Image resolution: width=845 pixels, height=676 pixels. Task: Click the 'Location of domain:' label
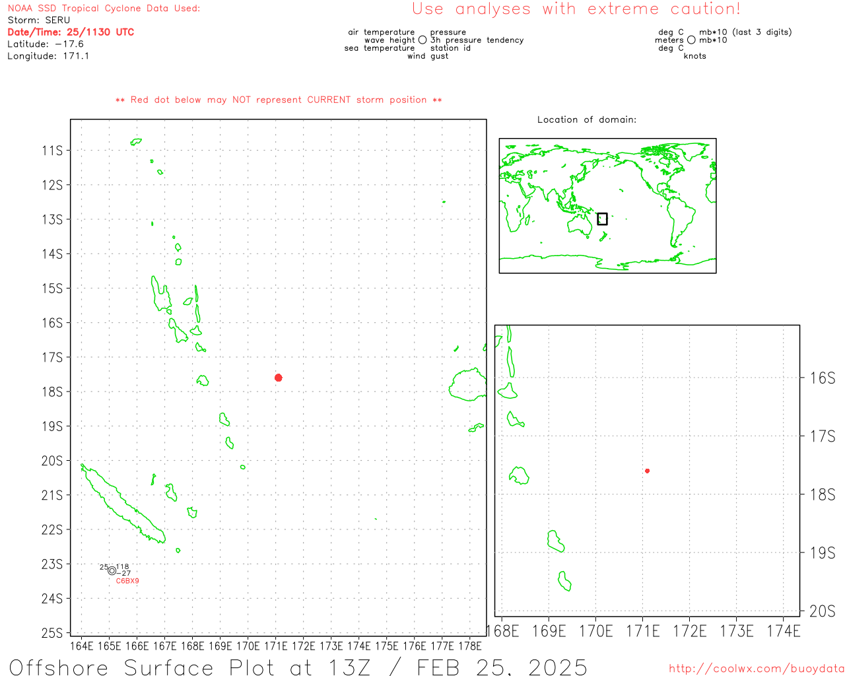pyautogui.click(x=587, y=119)
